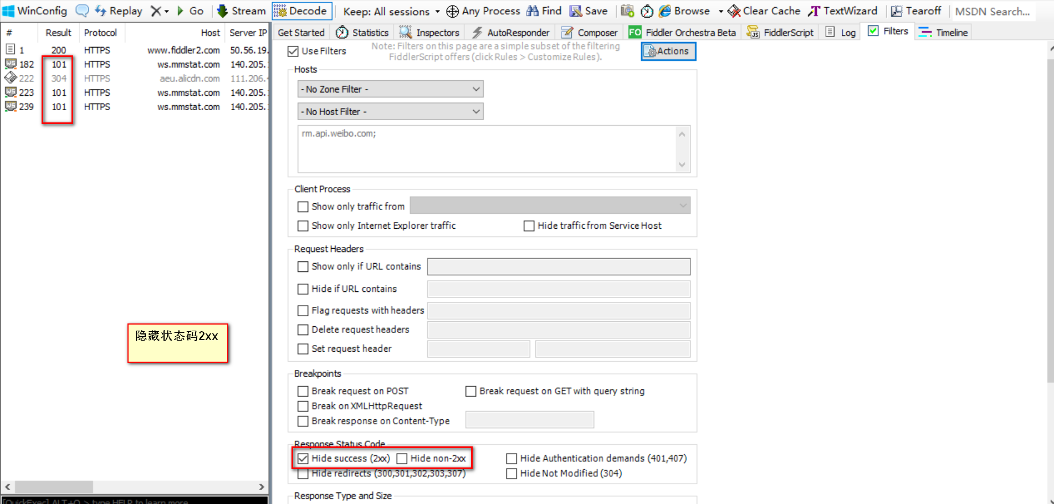Screen dimensions: 1054x504
Task: Open the Inspectors tab
Action: pyautogui.click(x=429, y=33)
